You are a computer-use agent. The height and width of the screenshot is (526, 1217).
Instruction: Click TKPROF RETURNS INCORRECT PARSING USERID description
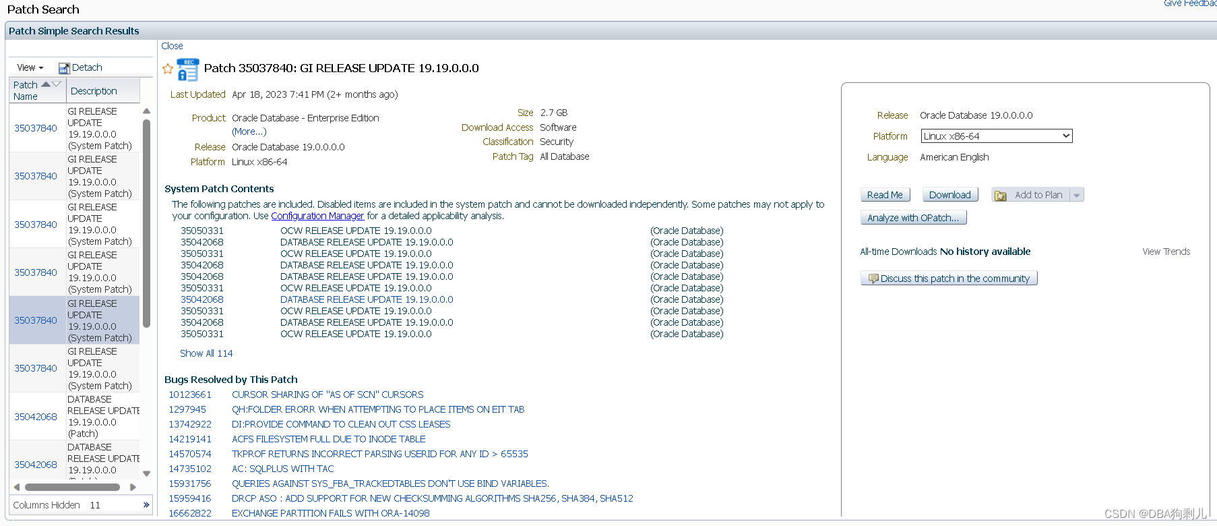[x=380, y=454]
